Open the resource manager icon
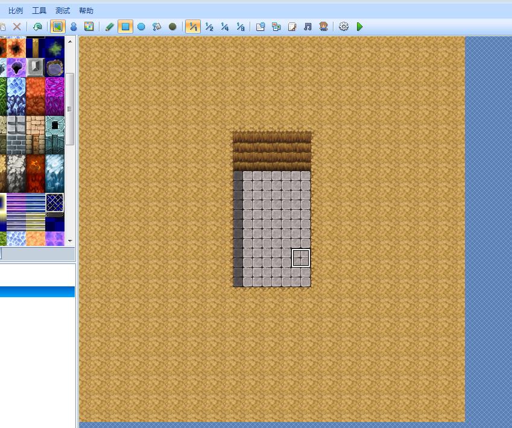512x428 pixels. pos(276,27)
